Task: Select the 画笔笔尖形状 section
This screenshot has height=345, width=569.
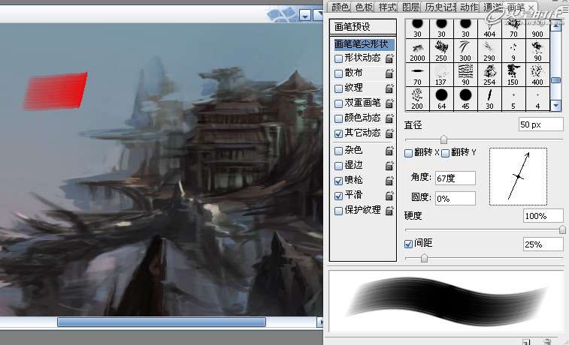Action: point(363,43)
